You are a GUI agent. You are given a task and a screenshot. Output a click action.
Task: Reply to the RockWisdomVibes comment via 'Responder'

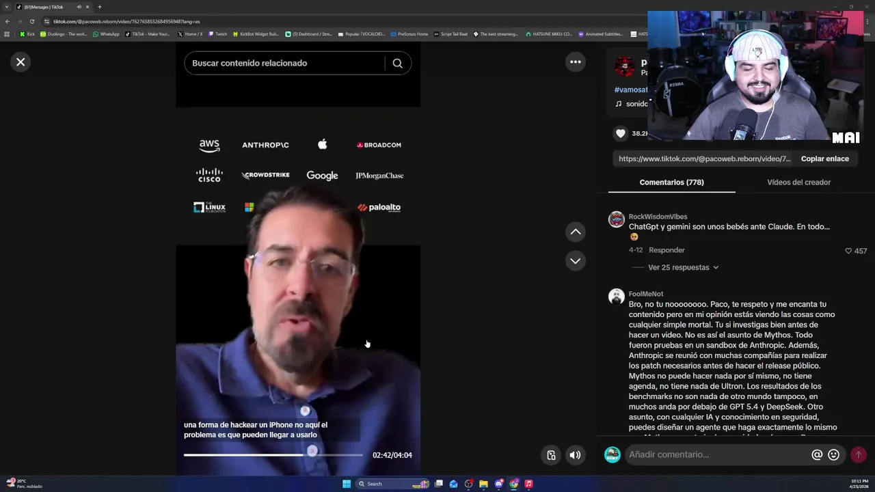(x=667, y=250)
